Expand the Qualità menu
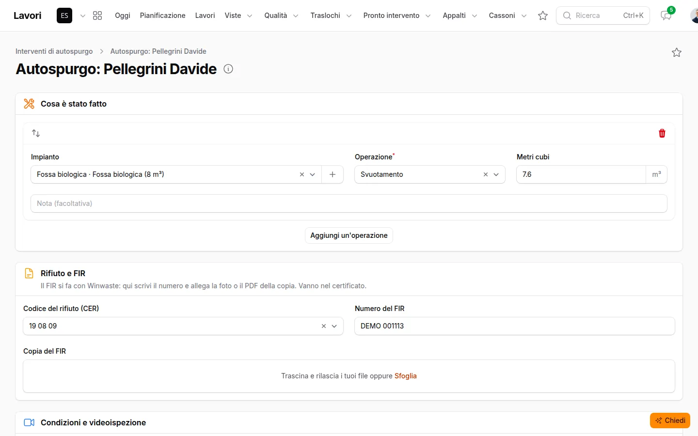The image size is (698, 436). (x=281, y=16)
